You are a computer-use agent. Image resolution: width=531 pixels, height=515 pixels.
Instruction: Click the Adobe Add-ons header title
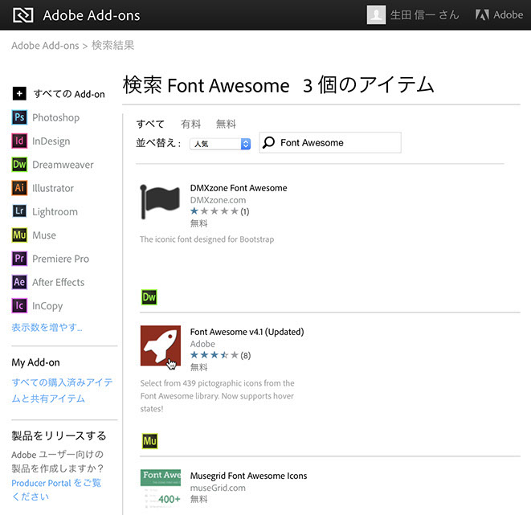(92, 15)
